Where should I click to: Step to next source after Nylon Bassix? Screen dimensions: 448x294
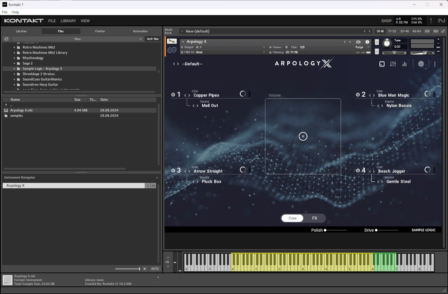click(382, 106)
